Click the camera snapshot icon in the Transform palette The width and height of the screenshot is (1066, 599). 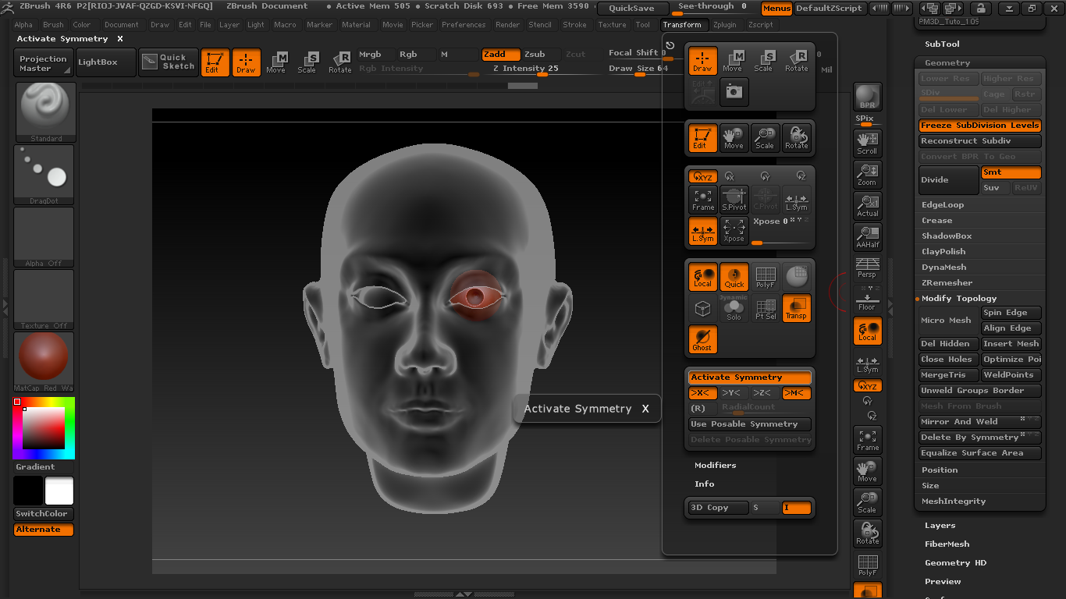click(x=734, y=92)
